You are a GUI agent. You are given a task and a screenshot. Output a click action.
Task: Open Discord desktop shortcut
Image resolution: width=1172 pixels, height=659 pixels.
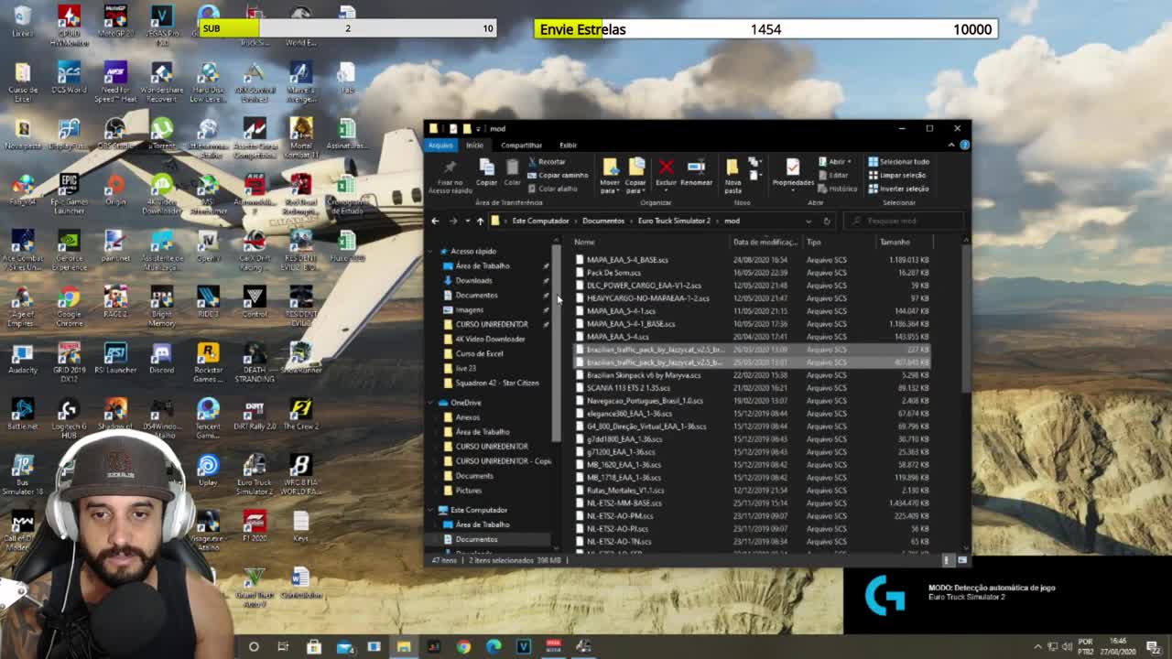tap(161, 357)
